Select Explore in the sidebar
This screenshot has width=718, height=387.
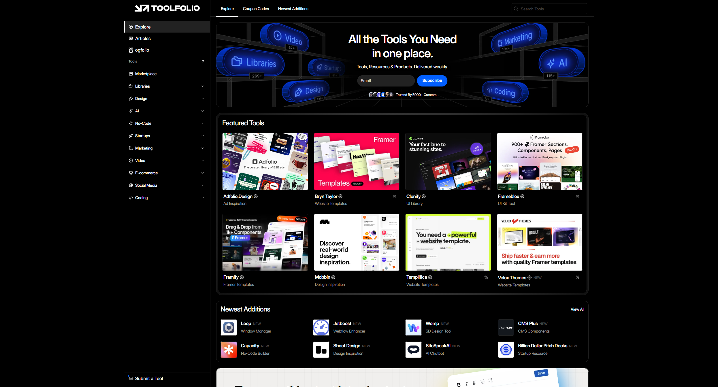pos(167,27)
